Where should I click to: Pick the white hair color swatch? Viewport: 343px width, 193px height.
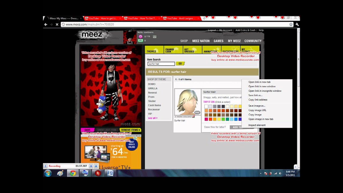pos(206,106)
